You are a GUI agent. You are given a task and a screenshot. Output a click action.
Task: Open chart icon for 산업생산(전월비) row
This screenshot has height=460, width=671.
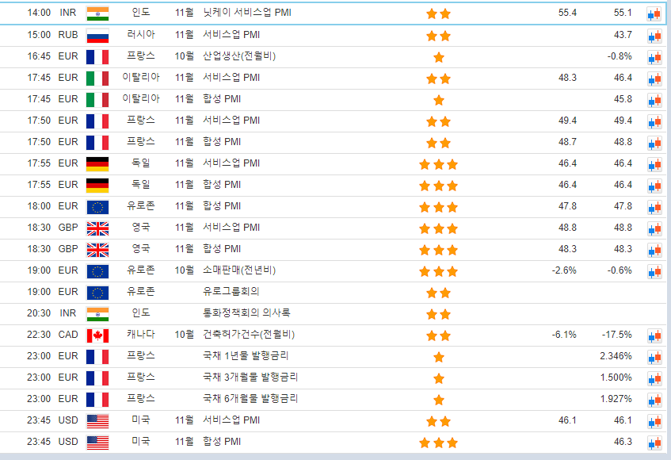654,57
